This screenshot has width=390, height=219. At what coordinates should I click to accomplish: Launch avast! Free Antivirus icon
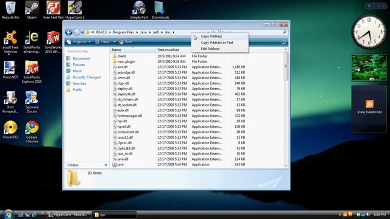pos(10,42)
